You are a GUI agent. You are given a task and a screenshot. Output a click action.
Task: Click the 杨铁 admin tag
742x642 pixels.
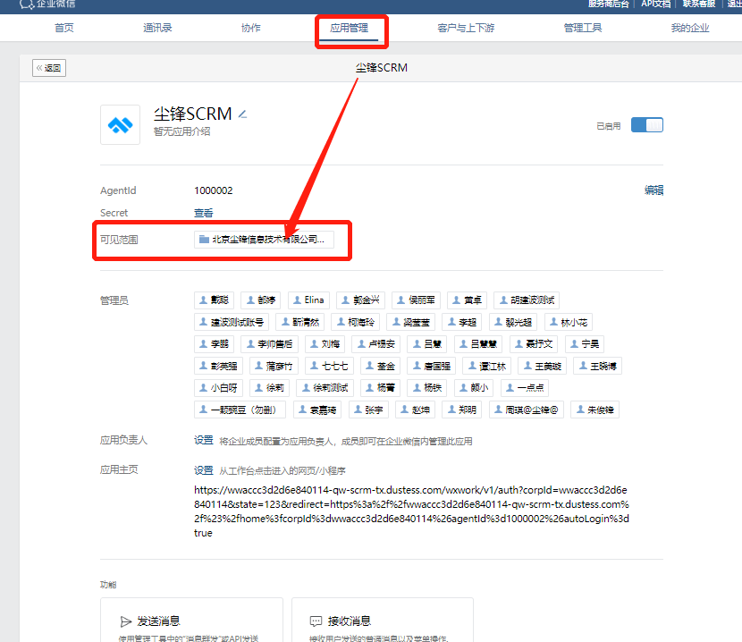pyautogui.click(x=427, y=388)
